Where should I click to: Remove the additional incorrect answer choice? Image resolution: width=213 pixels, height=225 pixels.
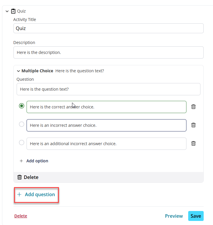click(193, 143)
